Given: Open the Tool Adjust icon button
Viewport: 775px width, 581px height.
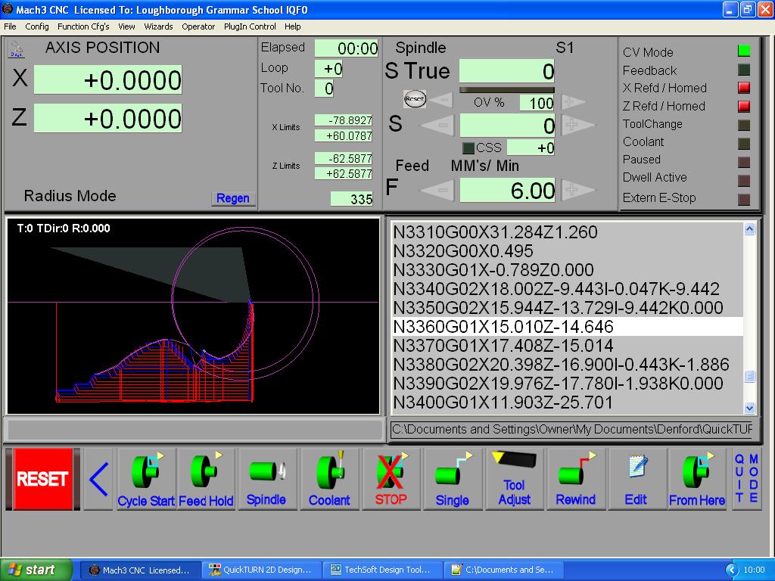Looking at the screenshot, I should [514, 479].
